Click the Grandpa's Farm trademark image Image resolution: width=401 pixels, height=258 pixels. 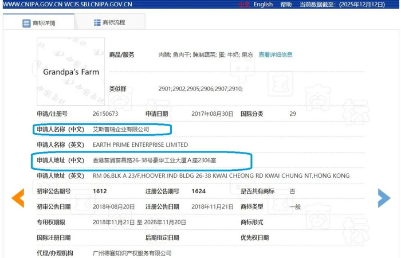(71, 72)
